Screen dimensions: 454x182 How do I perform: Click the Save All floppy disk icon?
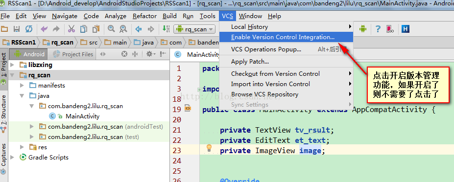click(17, 29)
